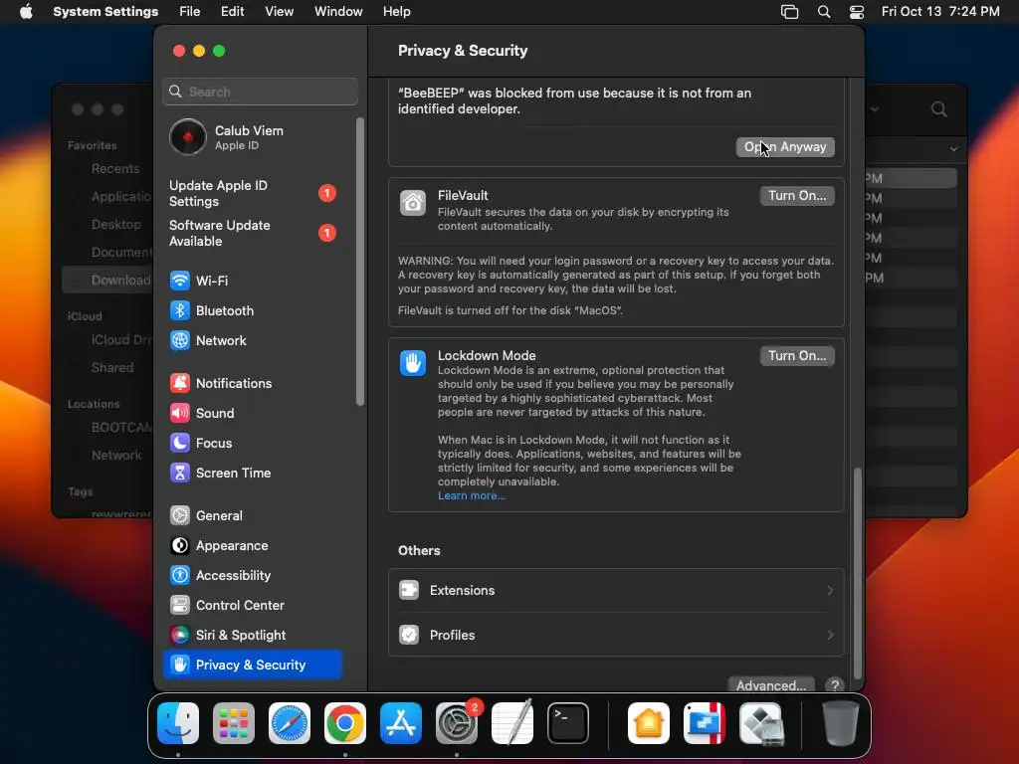The image size is (1019, 764).
Task: Select Privacy & Security in sidebar
Action: point(252,665)
